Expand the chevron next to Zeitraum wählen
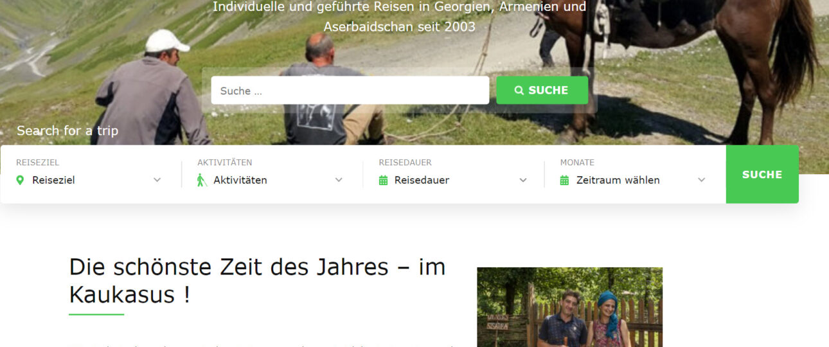 coord(702,181)
